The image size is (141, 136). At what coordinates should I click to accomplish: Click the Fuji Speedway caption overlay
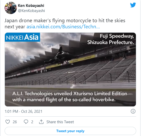coord(111,39)
